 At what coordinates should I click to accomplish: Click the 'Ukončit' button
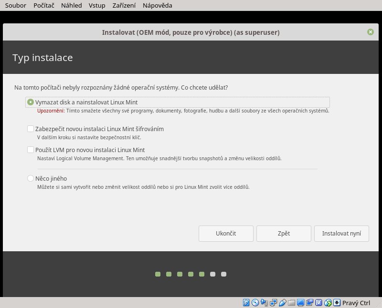(x=226, y=234)
